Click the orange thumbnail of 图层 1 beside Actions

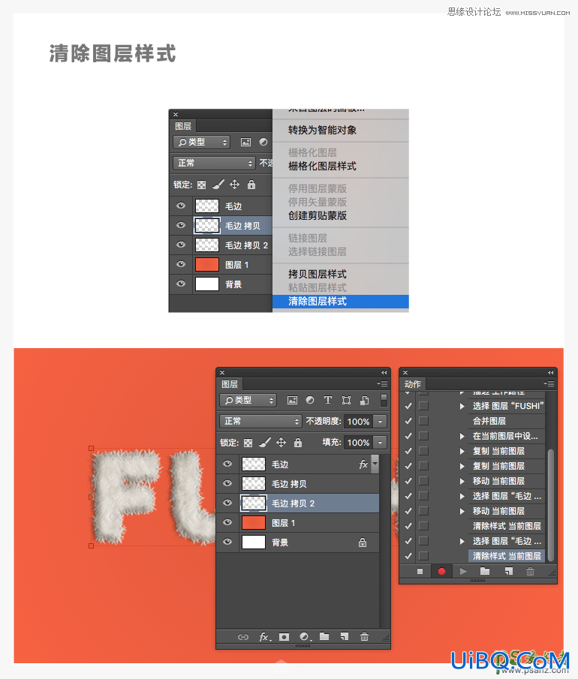click(254, 523)
